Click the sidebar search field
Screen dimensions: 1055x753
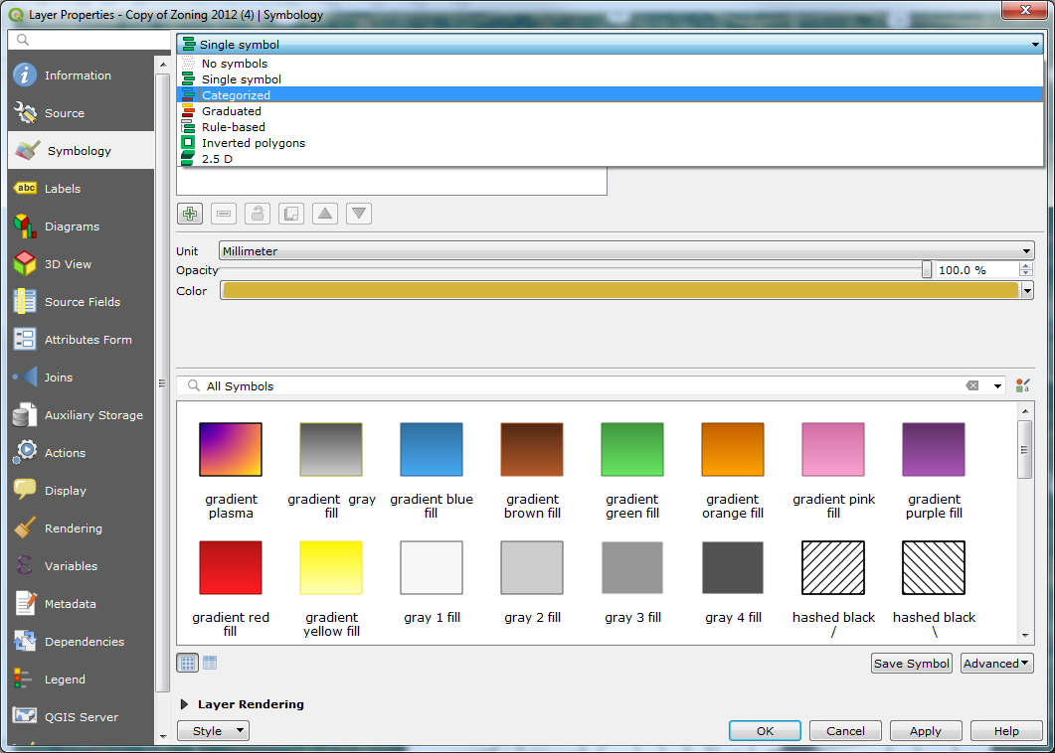[x=88, y=40]
